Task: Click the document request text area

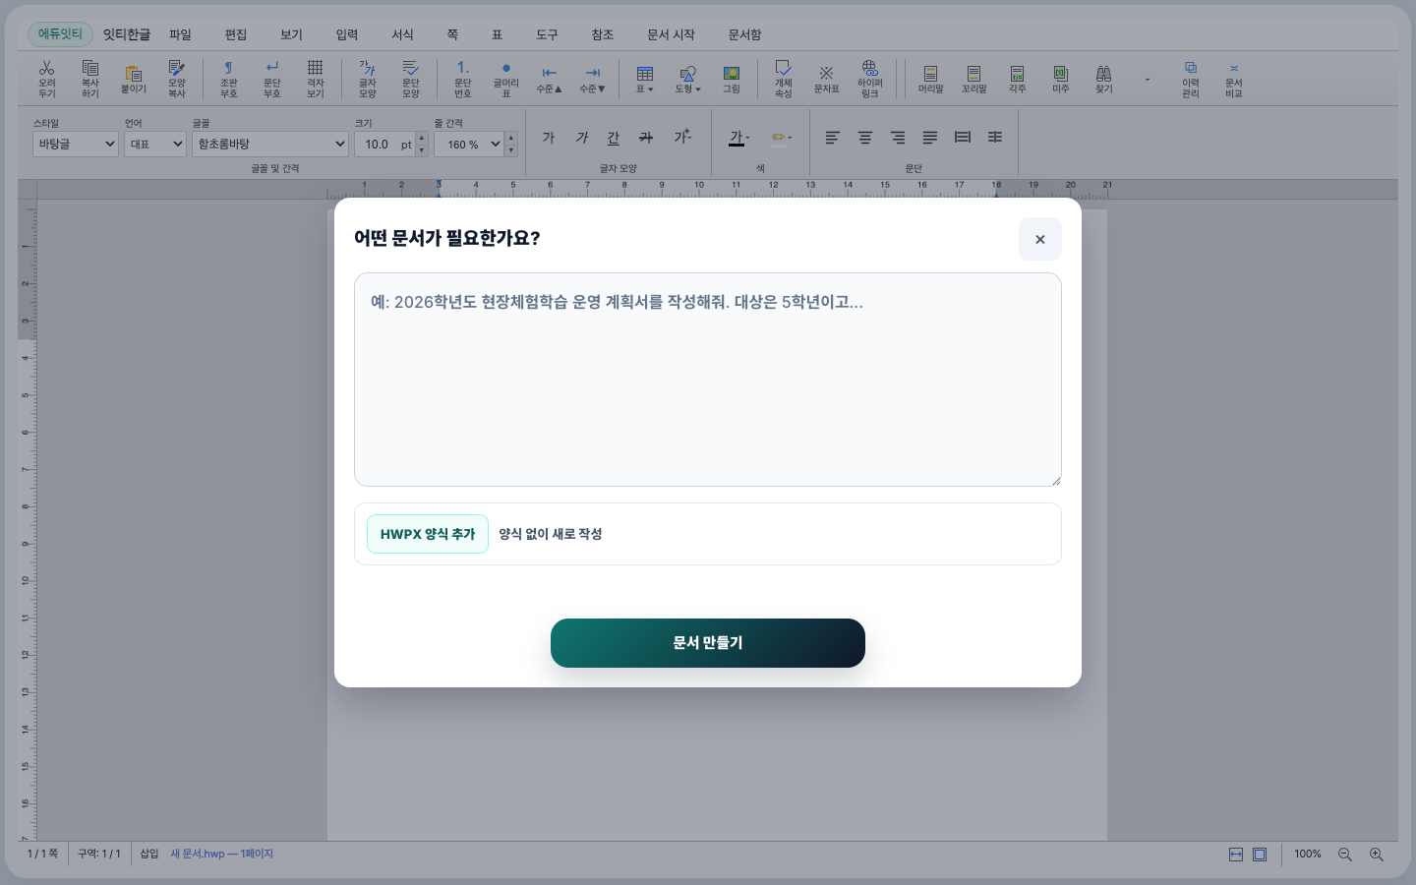Action: pos(708,380)
